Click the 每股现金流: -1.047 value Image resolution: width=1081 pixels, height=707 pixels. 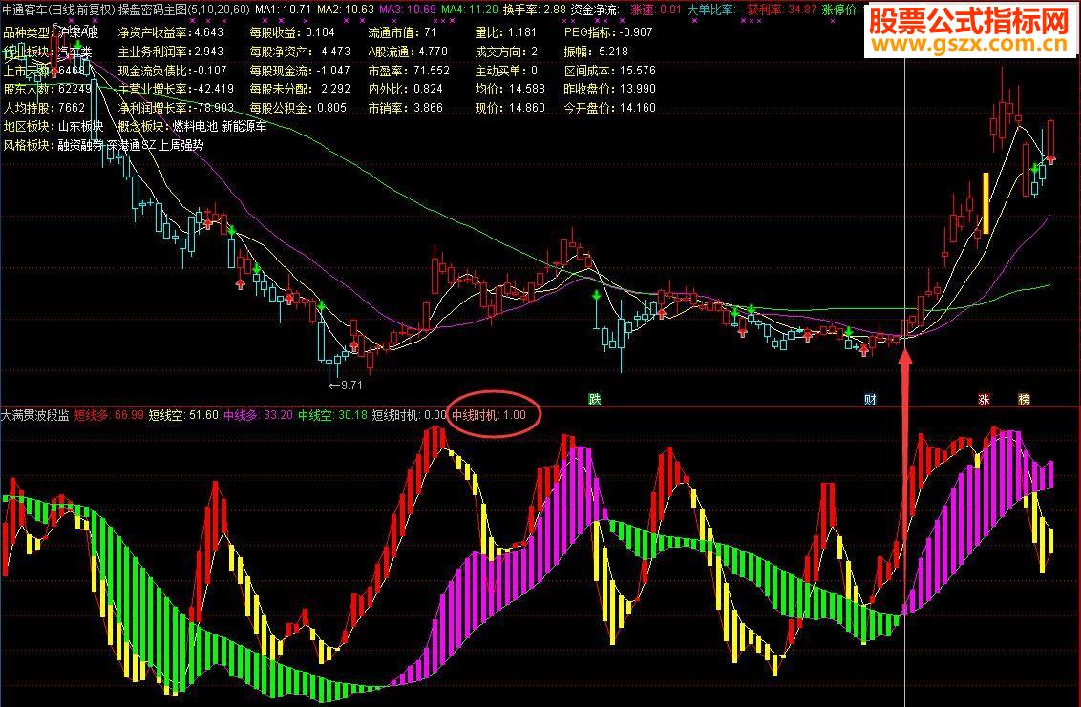(x=300, y=71)
